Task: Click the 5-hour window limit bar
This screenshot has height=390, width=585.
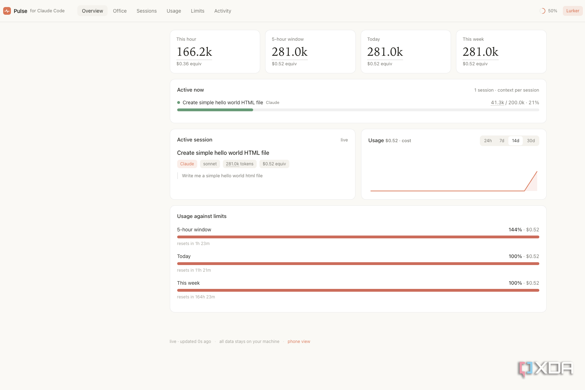Action: pos(358,237)
